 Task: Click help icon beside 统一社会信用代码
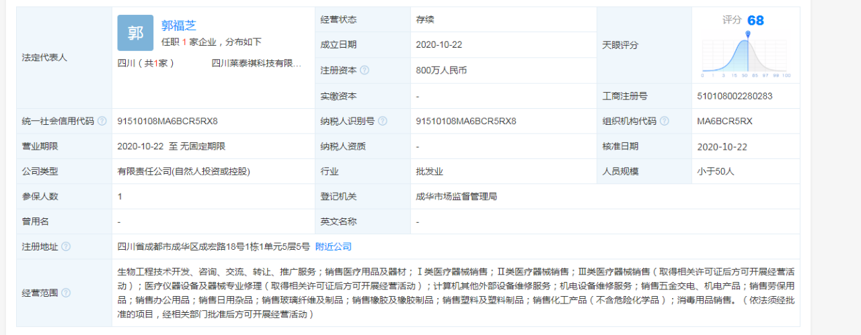click(x=102, y=122)
